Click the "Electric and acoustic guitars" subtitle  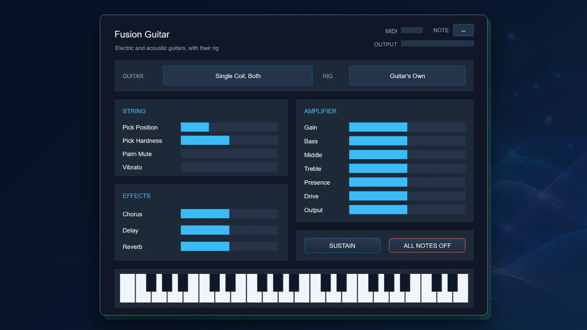click(x=167, y=48)
